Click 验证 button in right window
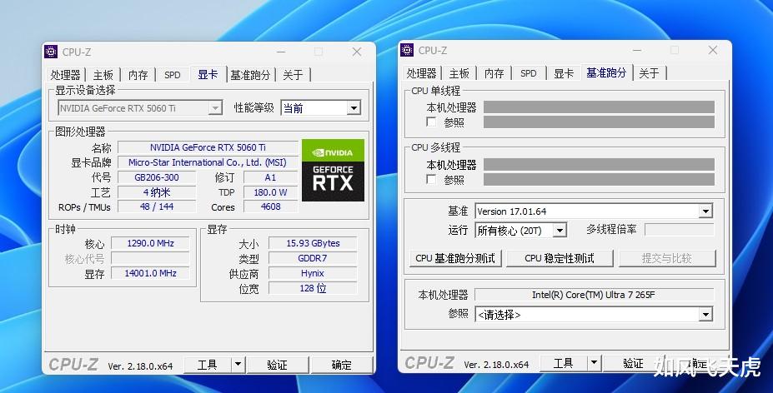 coord(633,363)
